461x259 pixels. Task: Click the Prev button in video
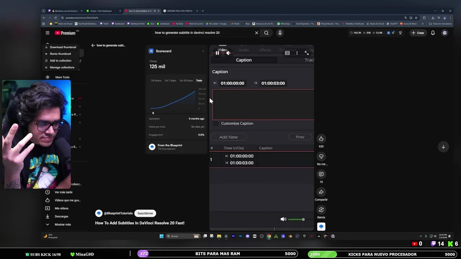click(300, 137)
